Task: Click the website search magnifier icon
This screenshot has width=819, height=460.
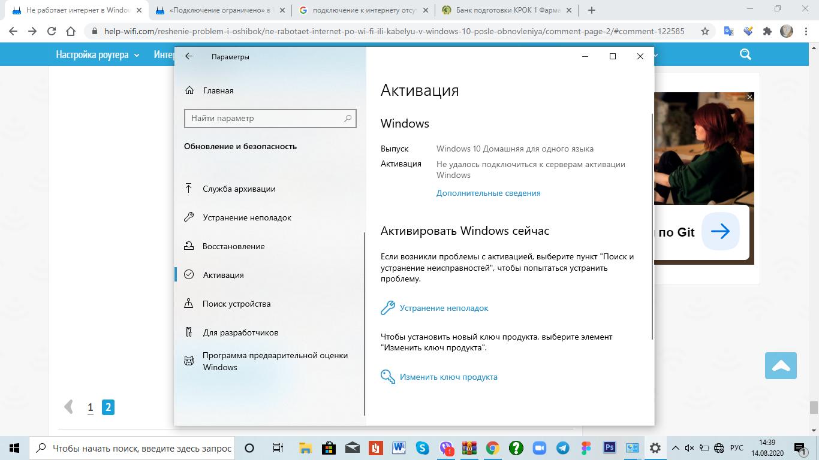Action: point(745,55)
